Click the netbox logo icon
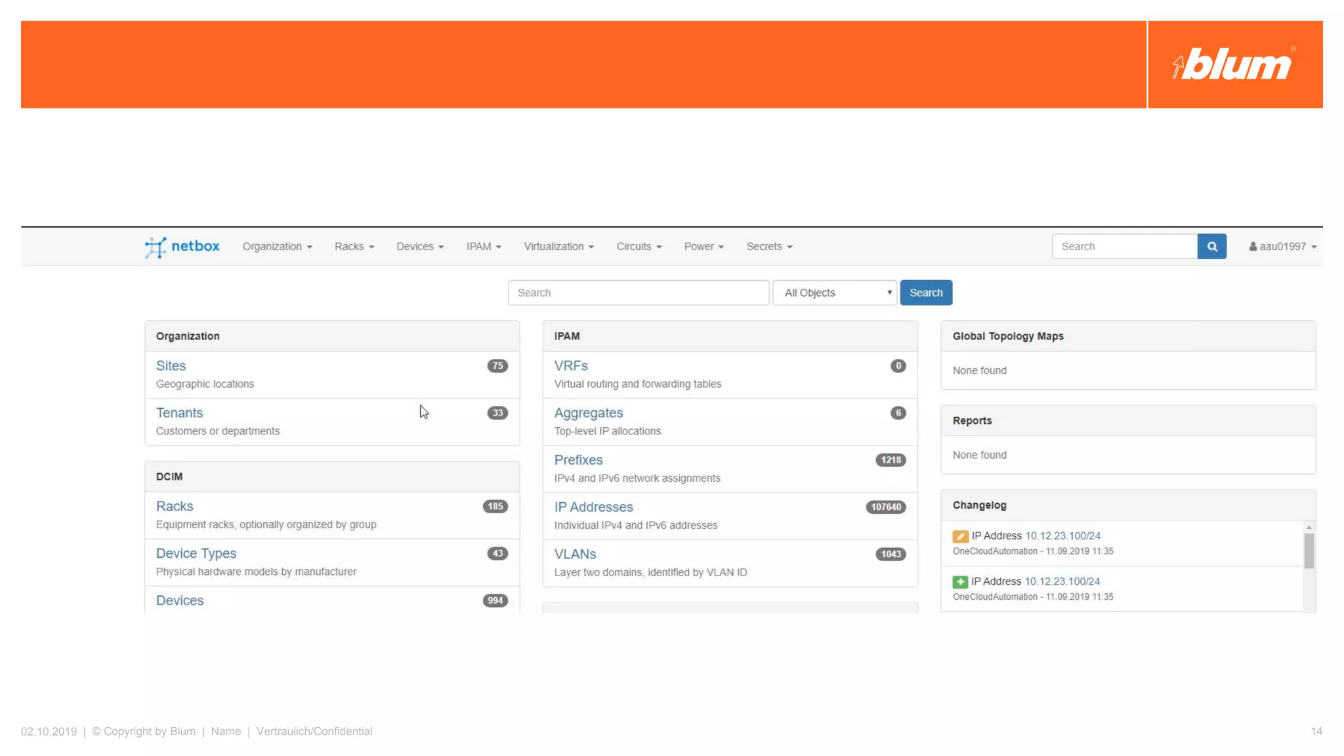The width and height of the screenshot is (1344, 756). [x=156, y=247]
